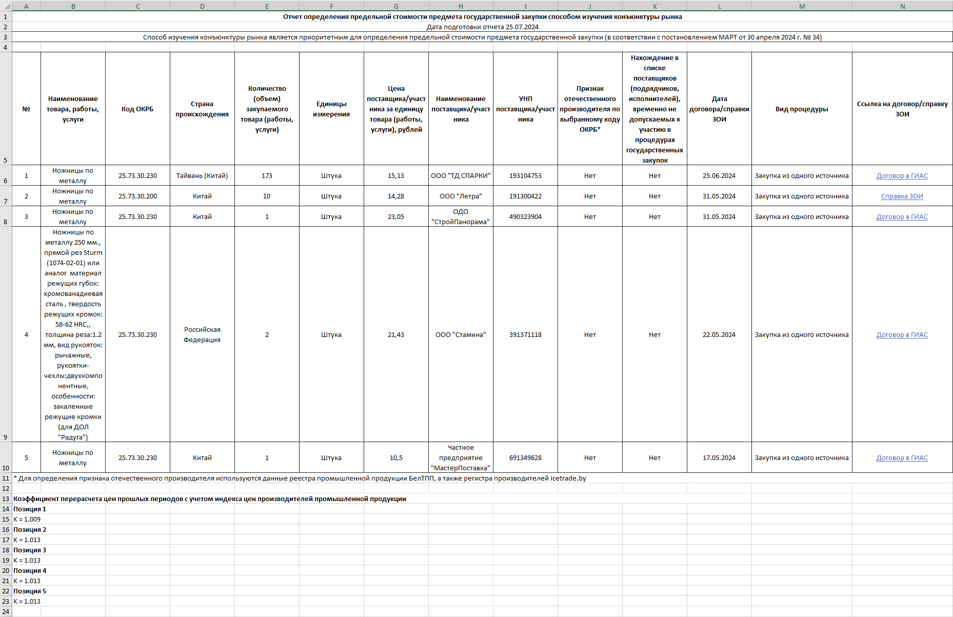The width and height of the screenshot is (953, 617).
Task: Select column header I
Action: [525, 6]
